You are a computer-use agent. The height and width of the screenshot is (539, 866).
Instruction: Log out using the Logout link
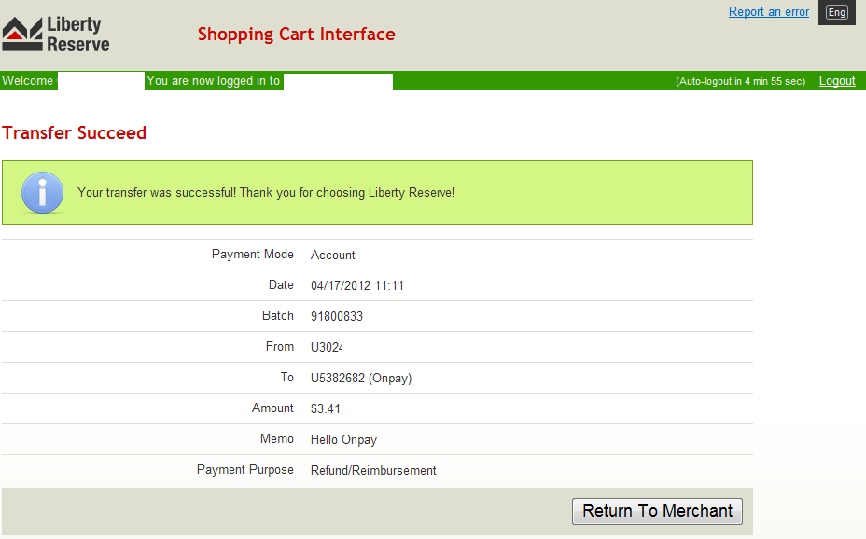click(x=837, y=80)
